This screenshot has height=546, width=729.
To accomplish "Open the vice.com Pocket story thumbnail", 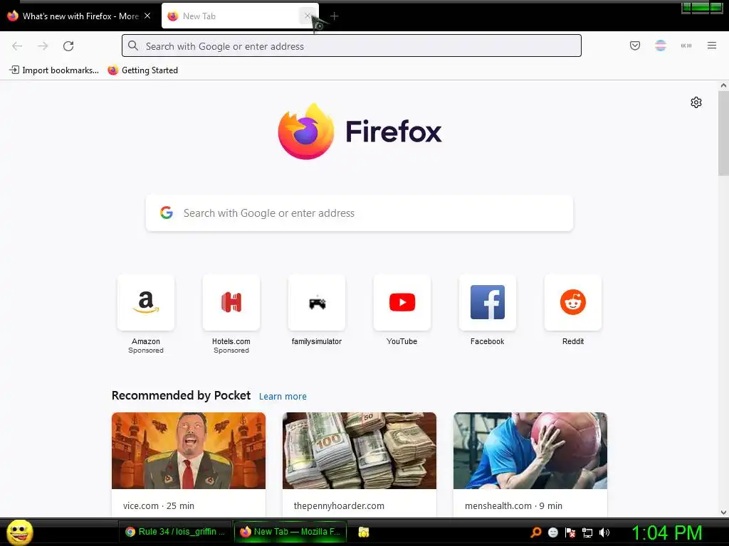I will [x=188, y=450].
